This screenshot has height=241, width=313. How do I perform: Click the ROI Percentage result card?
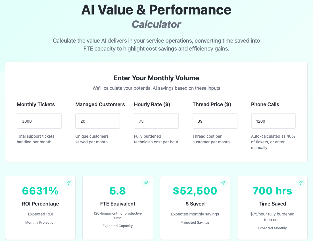(40, 208)
